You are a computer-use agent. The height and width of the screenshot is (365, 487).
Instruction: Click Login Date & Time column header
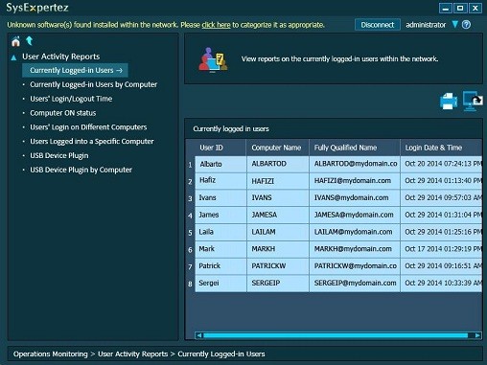coord(441,148)
